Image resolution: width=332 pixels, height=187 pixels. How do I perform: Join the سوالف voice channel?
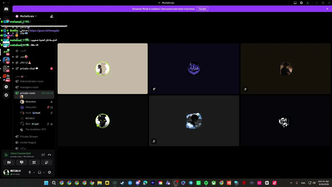click(x=34, y=148)
